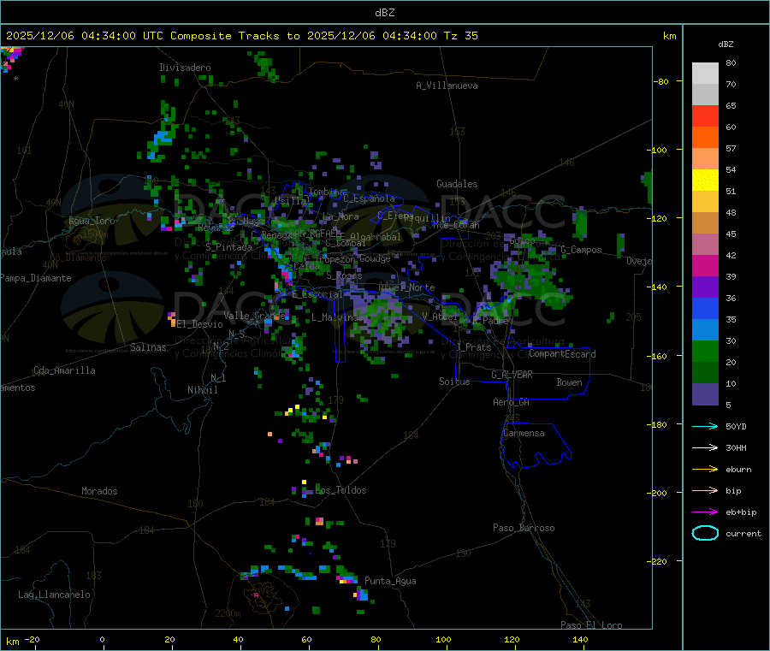770x651 pixels.
Task: Click the 'Algarrobal' map label
Action: pyautogui.click(x=376, y=237)
